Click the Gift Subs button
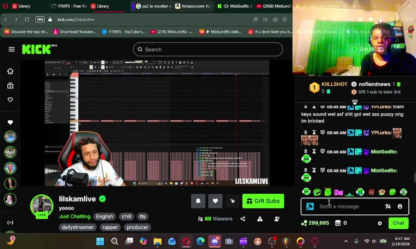 pyautogui.click(x=263, y=201)
